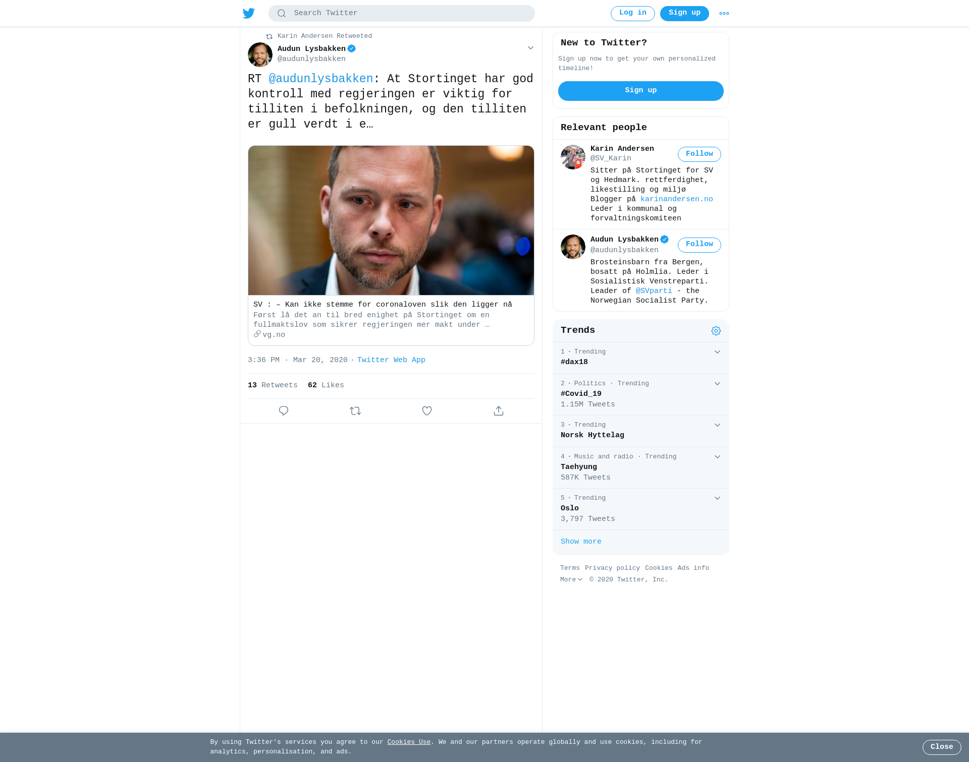Expand options for the #dax18 trend
The image size is (969, 762).
tap(717, 352)
